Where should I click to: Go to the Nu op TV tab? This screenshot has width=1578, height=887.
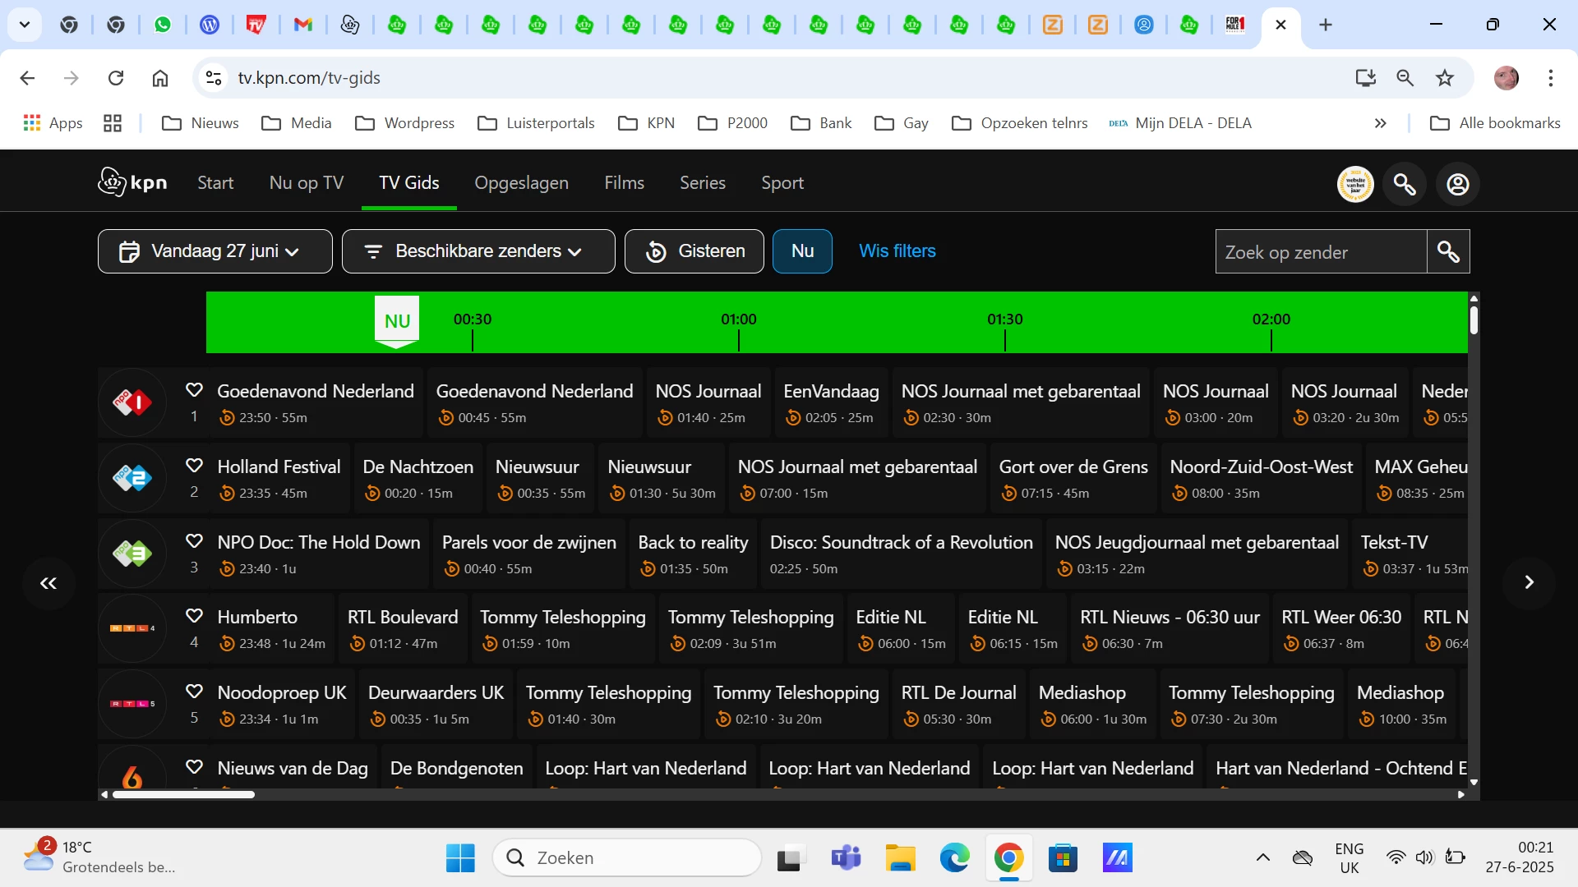pos(307,182)
